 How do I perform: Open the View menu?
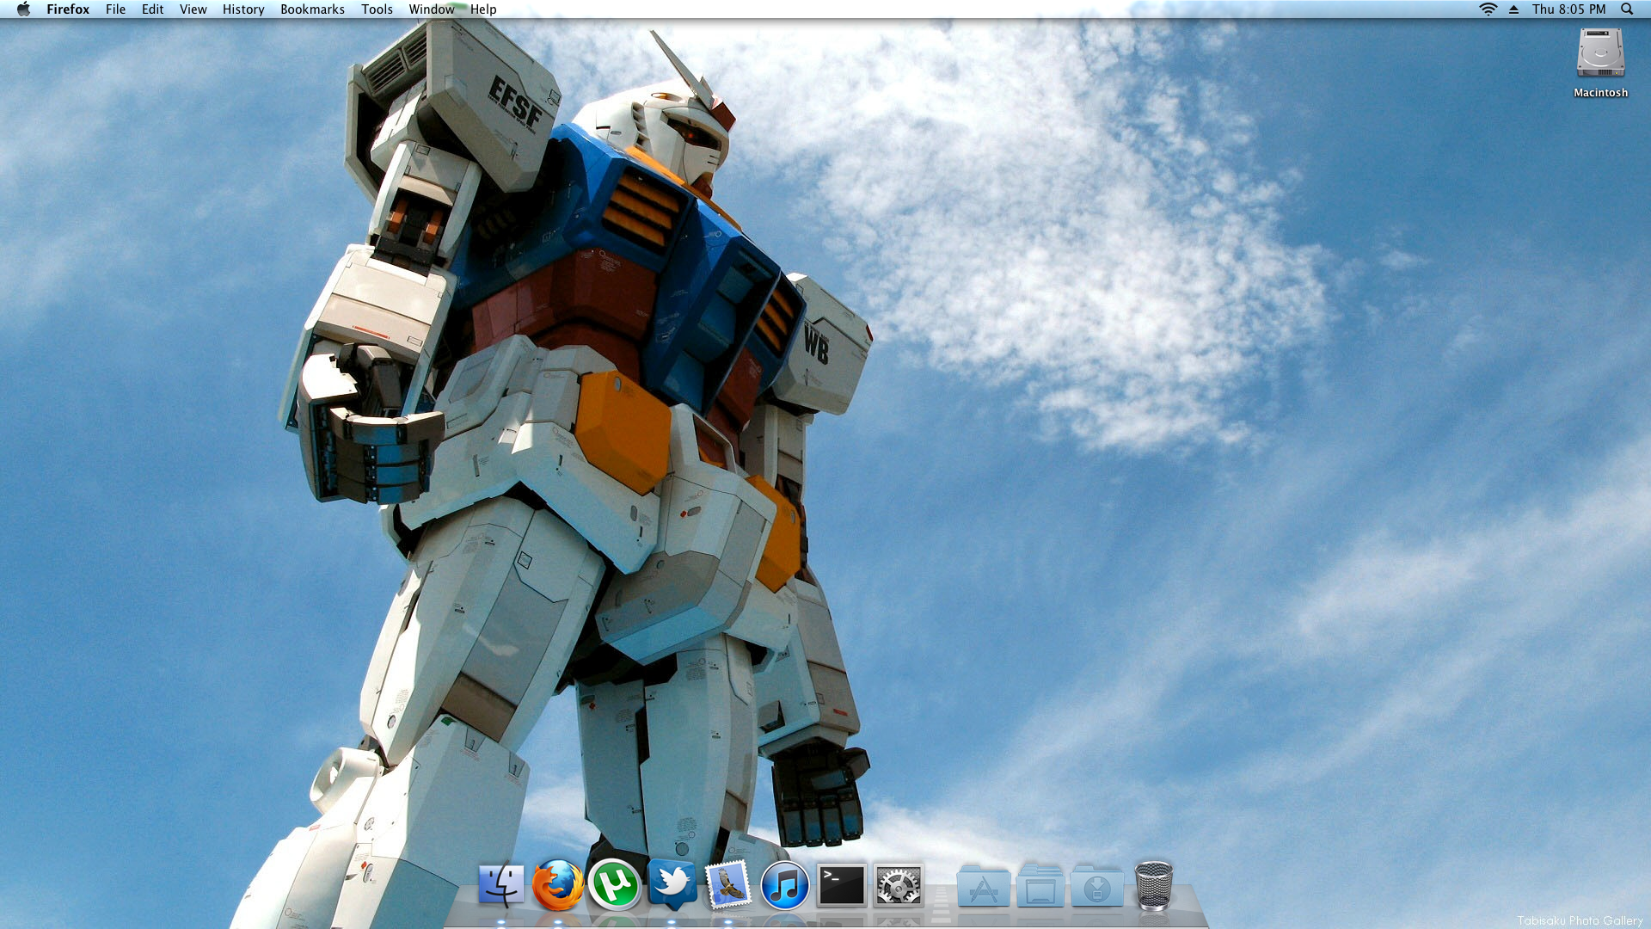(193, 9)
